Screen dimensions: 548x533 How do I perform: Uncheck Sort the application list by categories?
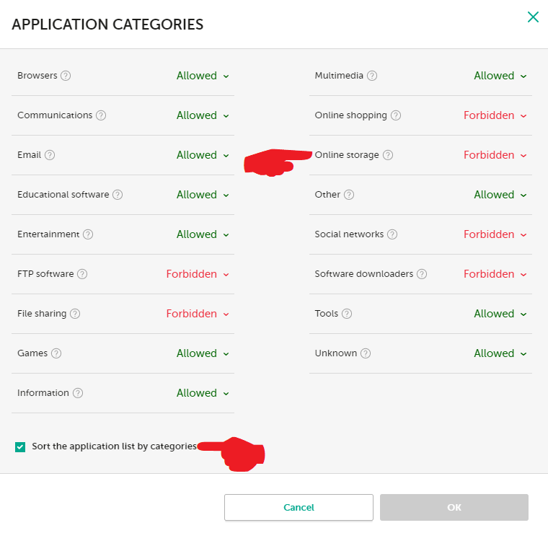tap(20, 447)
